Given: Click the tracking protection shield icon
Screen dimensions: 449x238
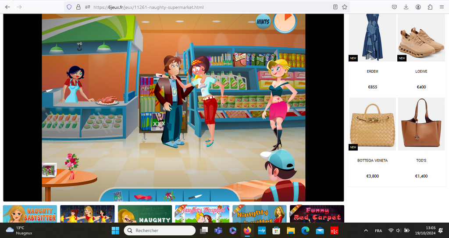Looking at the screenshot, I should 69,7.
